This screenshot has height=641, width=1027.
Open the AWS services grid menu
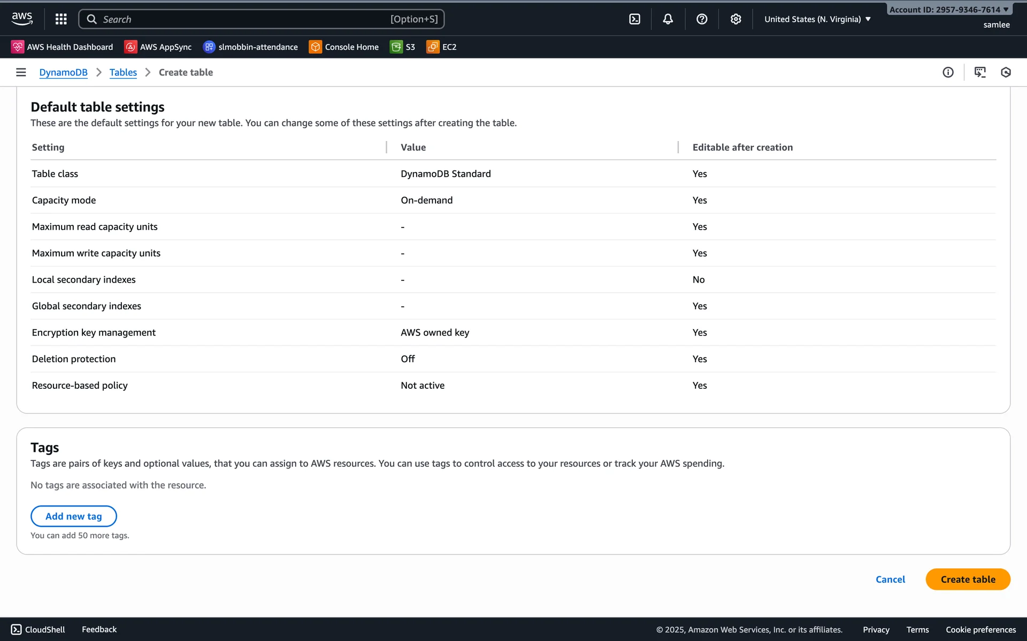[x=61, y=19]
